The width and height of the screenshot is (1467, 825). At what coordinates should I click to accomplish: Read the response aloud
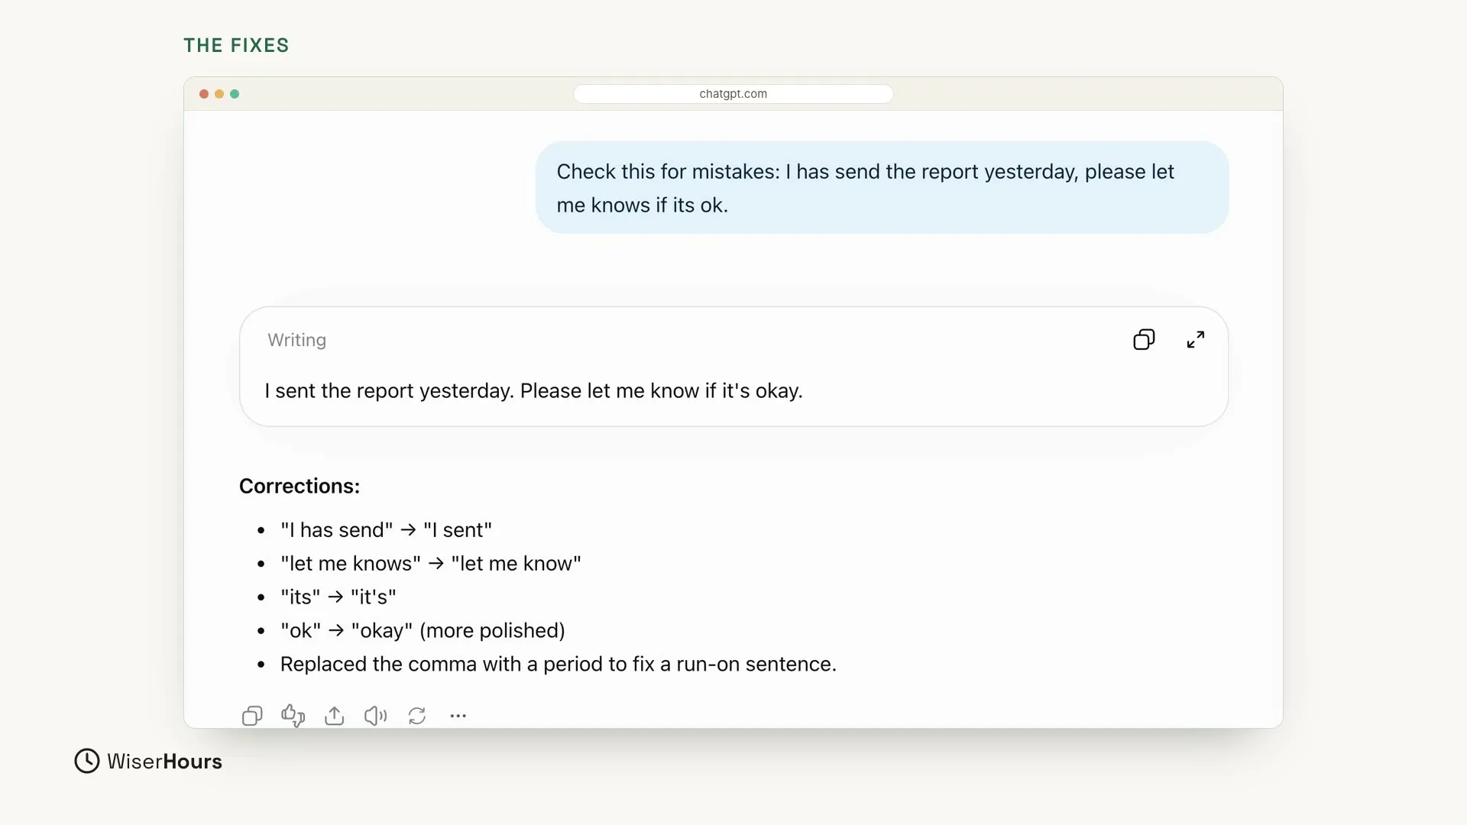click(x=376, y=716)
